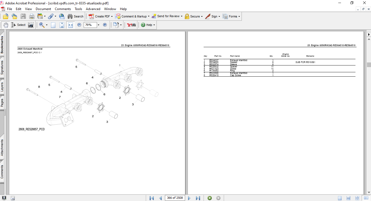
Task: Open the Bookmarks side tab
Action: (x=2, y=44)
